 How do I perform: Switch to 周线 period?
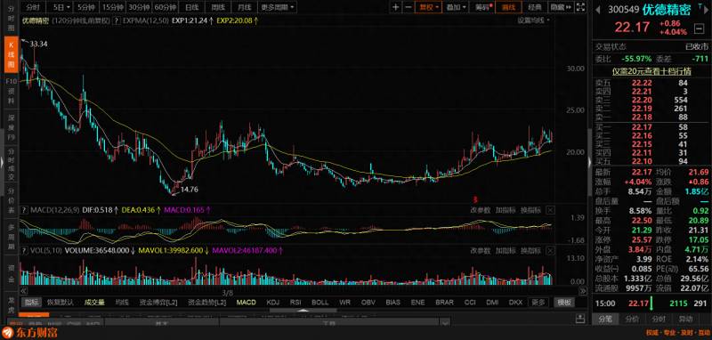(x=217, y=7)
